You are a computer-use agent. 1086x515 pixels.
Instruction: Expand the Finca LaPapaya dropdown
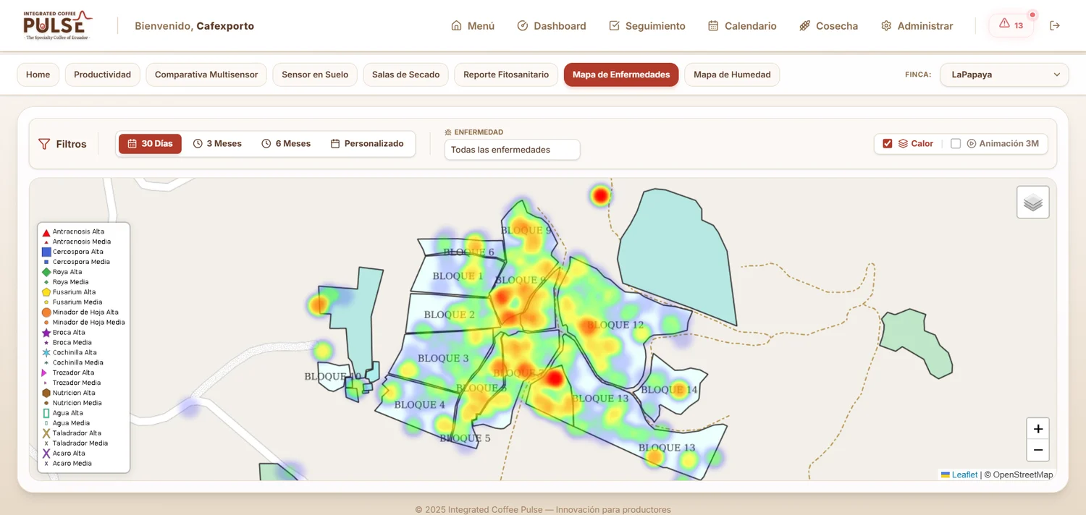1004,75
